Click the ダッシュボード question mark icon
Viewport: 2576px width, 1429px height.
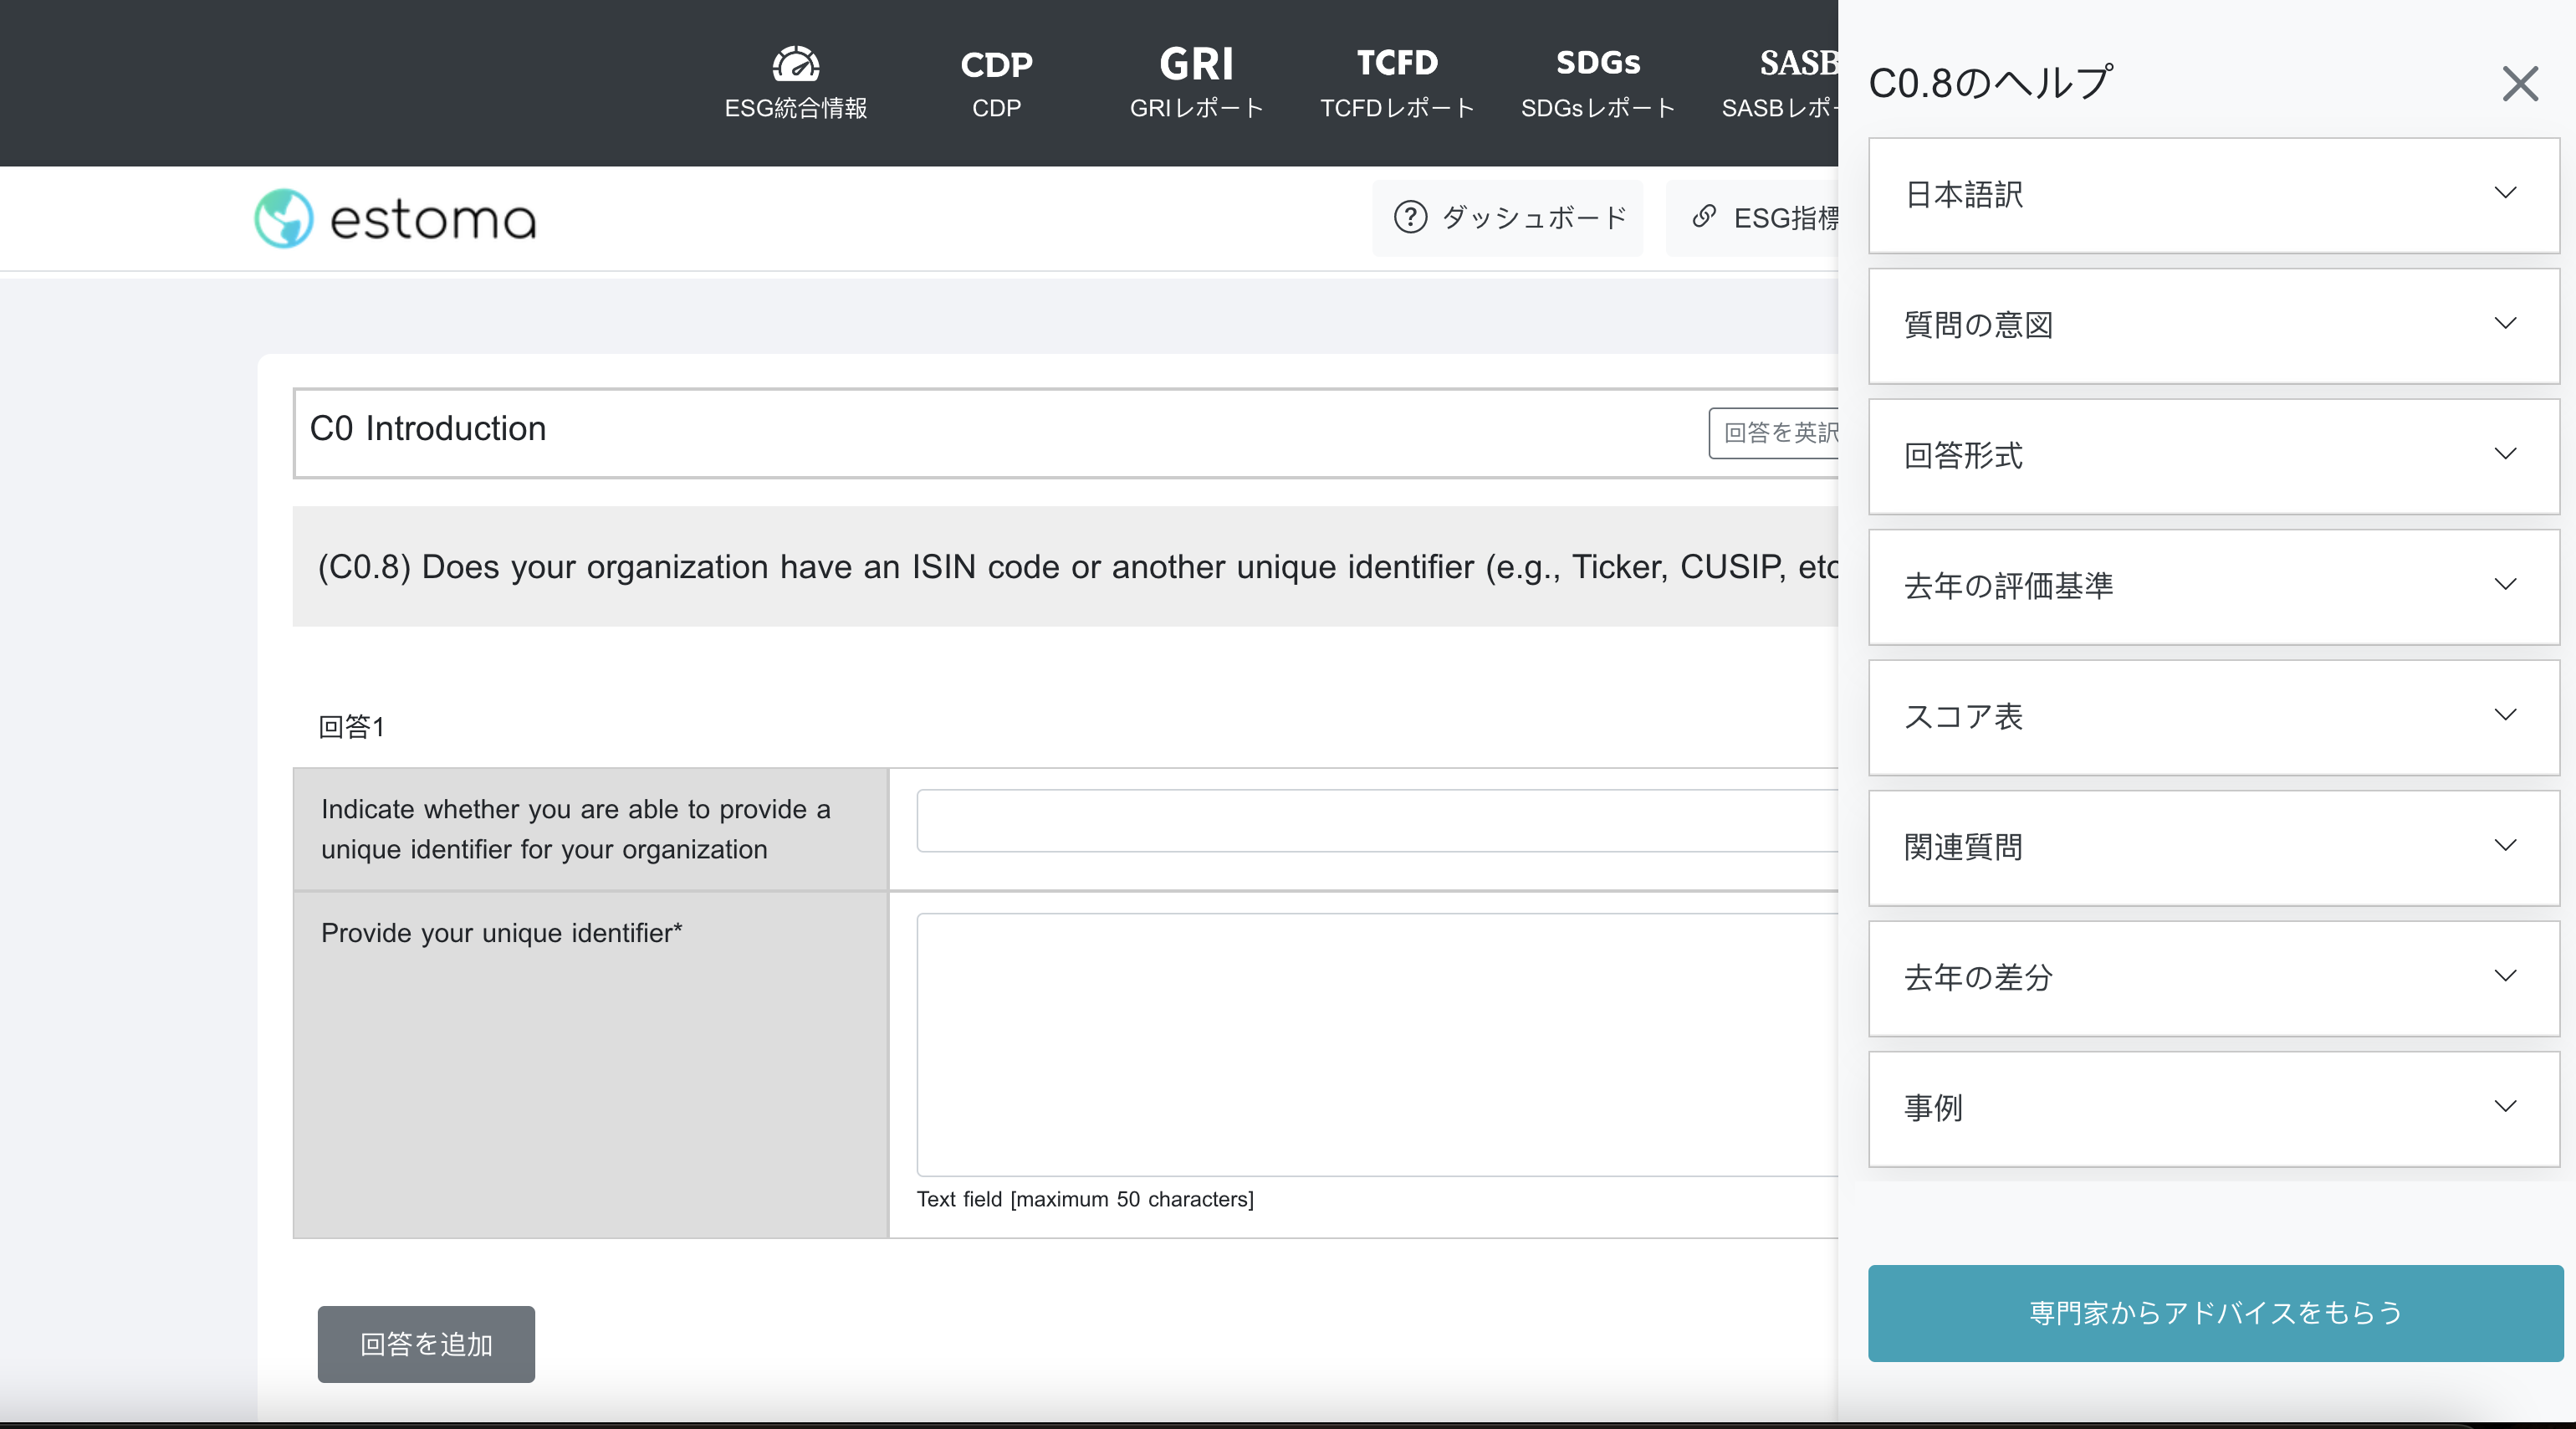(x=1410, y=217)
